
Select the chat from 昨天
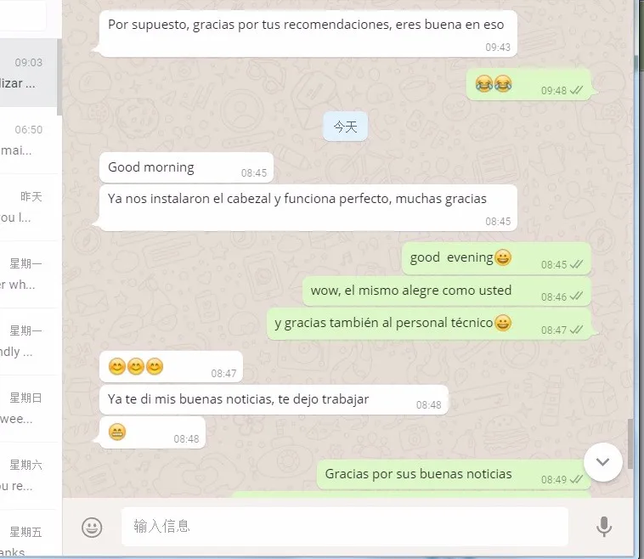(x=29, y=207)
